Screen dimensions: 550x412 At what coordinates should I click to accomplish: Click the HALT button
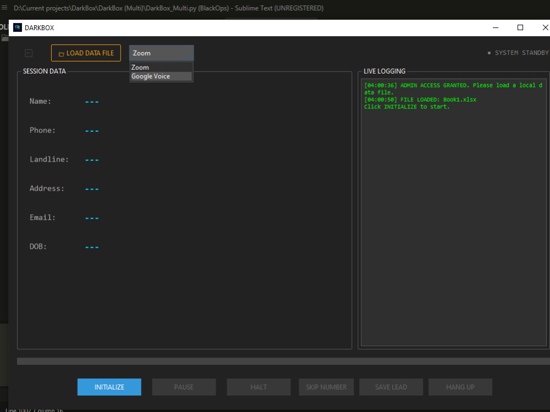(258, 387)
